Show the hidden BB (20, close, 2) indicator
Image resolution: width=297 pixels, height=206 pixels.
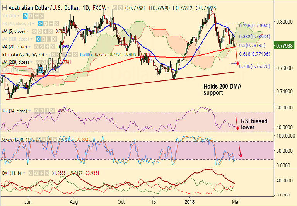tap(40, 24)
